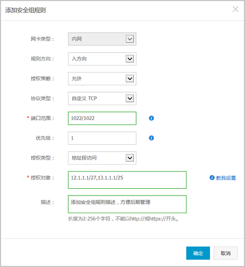Click the info icon beside 端口范围 field
Screen dimensions: 245x267
coord(151,118)
